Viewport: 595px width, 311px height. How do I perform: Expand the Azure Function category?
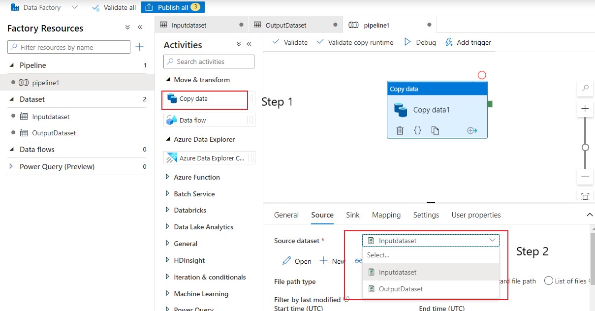click(x=168, y=177)
